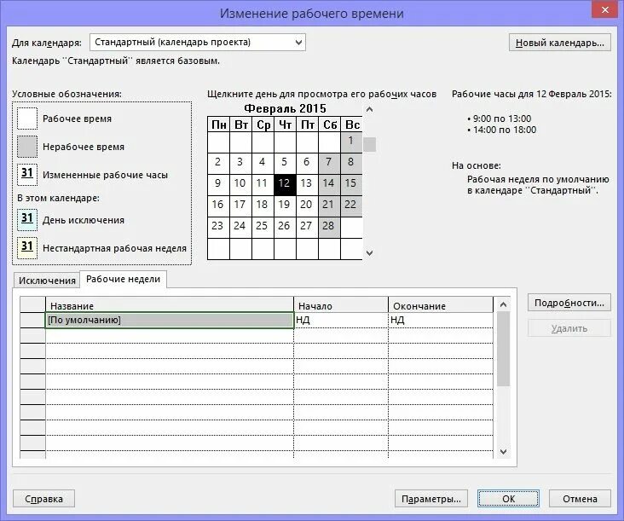Click the Ср column header
The width and height of the screenshot is (624, 521).
point(263,124)
